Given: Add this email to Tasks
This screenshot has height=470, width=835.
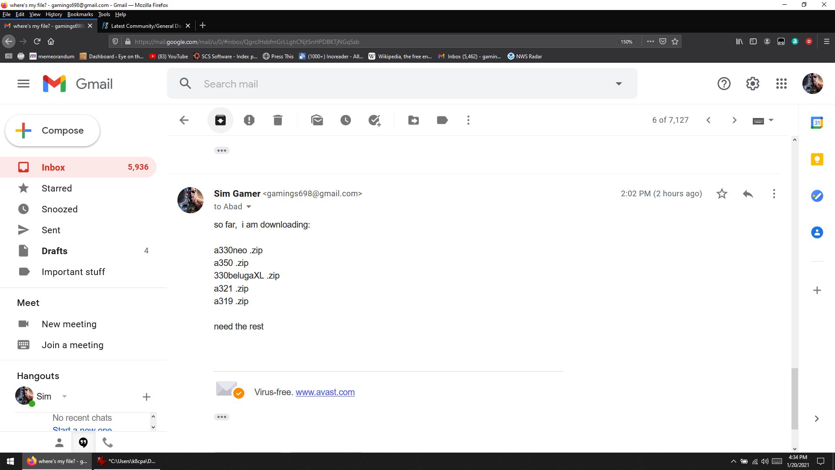Looking at the screenshot, I should pos(374,120).
